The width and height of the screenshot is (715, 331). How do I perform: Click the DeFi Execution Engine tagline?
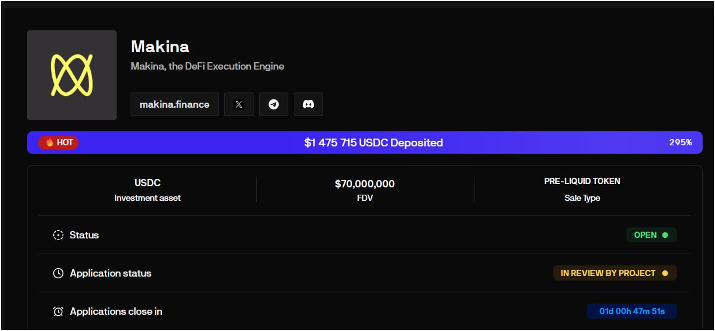tap(207, 66)
